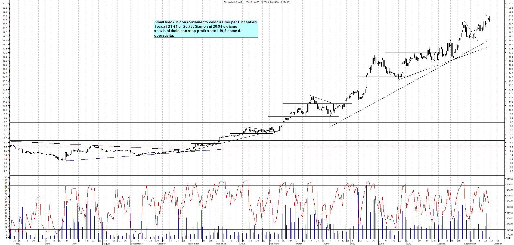This screenshot has width=514, height=245.
Task: Click the 15000 volume scale label
Action: point(510,224)
